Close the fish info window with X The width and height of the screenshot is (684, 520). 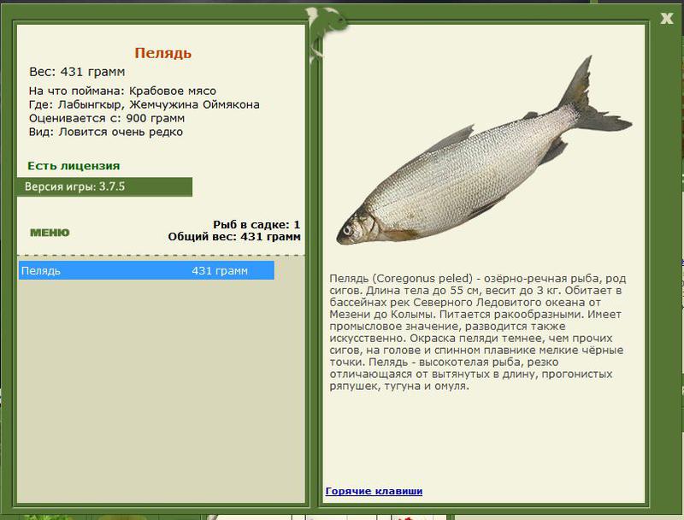(667, 18)
